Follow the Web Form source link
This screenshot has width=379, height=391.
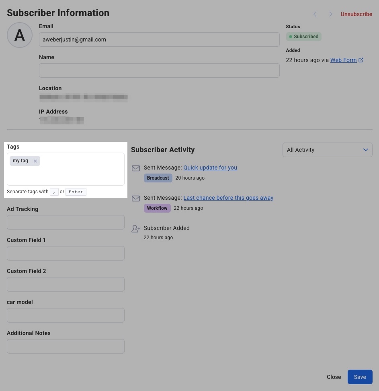[x=343, y=60]
